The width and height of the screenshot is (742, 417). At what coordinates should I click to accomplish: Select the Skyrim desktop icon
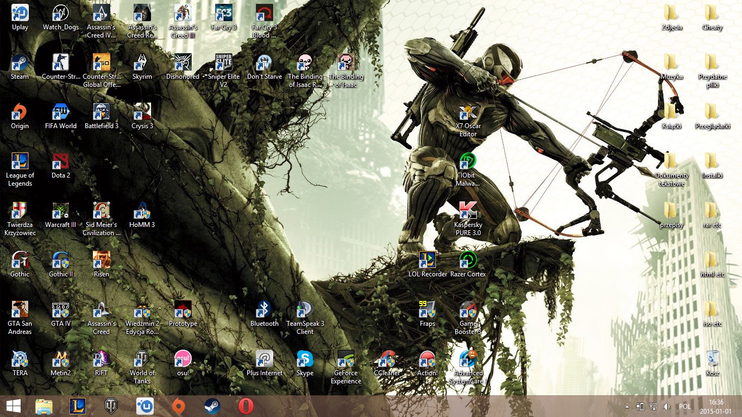[142, 67]
